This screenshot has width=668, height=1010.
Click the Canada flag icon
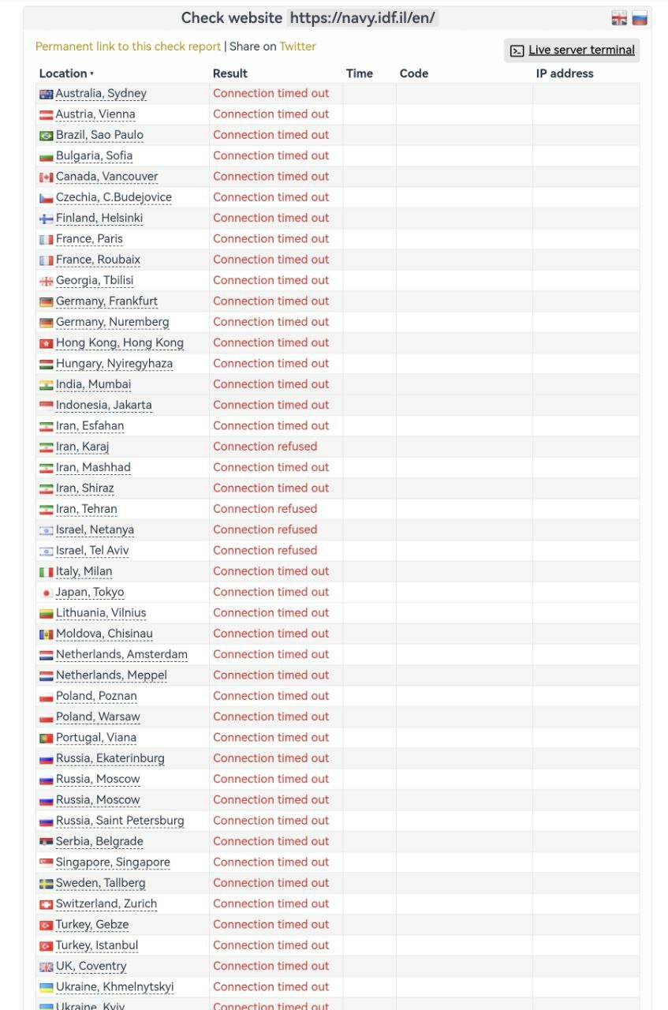point(47,177)
